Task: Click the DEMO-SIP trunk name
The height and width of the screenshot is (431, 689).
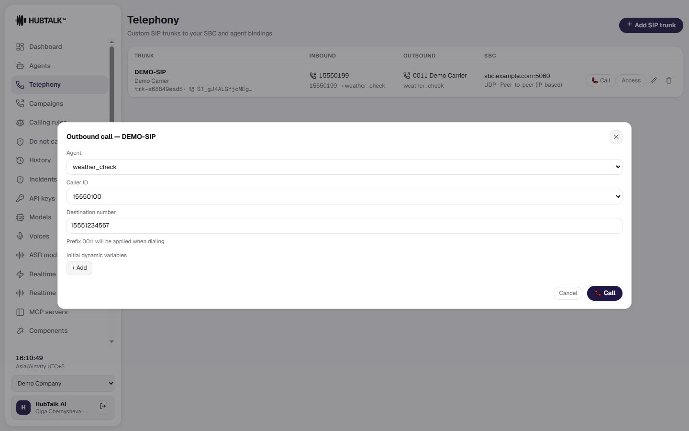Action: (150, 72)
